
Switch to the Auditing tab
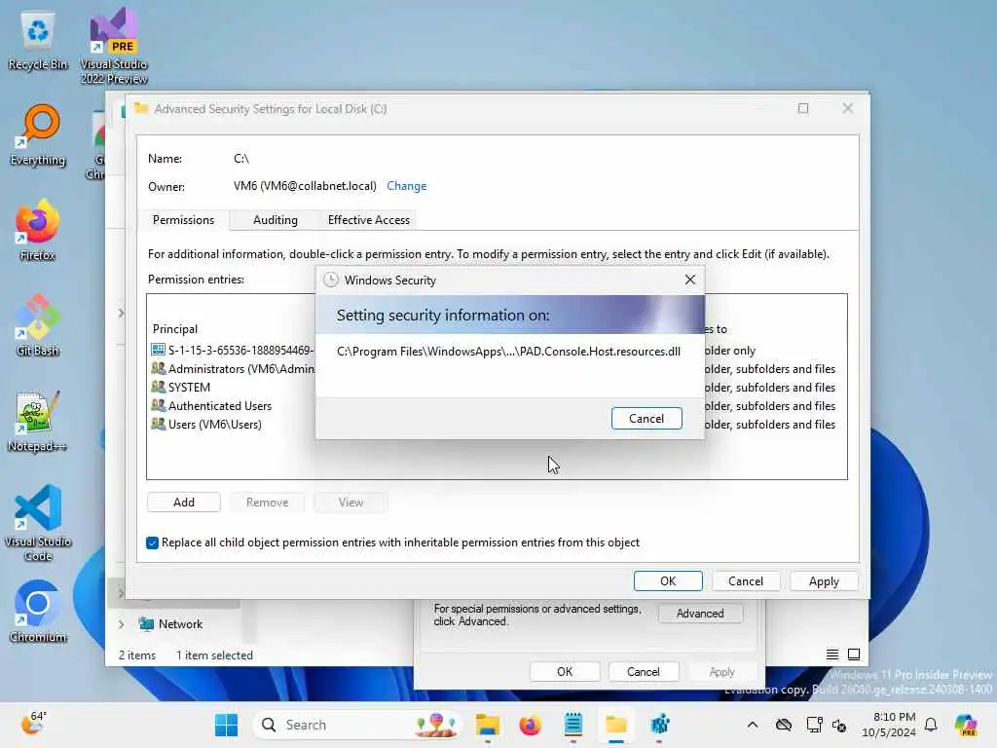pos(275,220)
